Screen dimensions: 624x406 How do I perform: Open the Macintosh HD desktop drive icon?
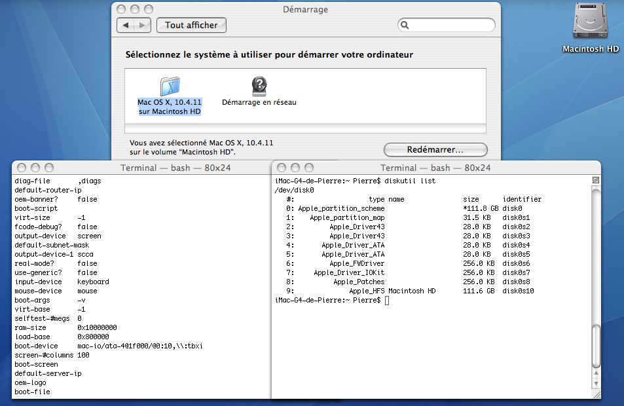pyautogui.click(x=590, y=22)
